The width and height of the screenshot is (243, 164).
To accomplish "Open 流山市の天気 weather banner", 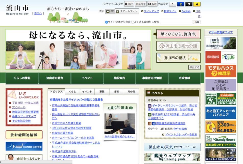I will 172,147.
